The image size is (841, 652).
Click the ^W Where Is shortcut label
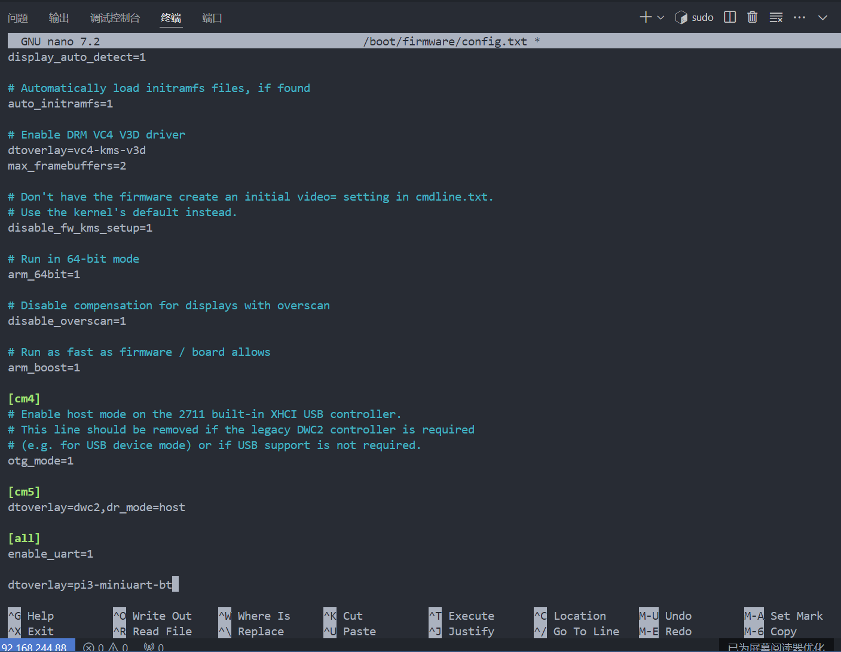tap(254, 616)
